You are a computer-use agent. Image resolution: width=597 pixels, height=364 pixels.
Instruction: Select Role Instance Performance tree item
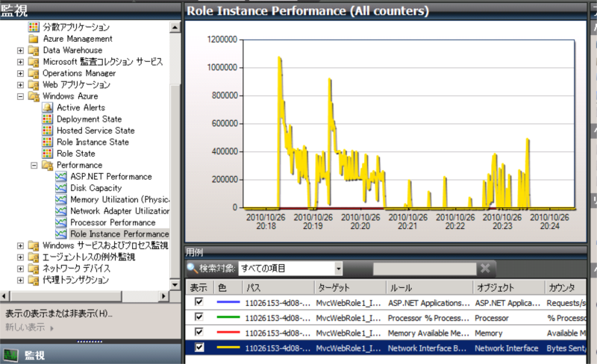(x=119, y=234)
